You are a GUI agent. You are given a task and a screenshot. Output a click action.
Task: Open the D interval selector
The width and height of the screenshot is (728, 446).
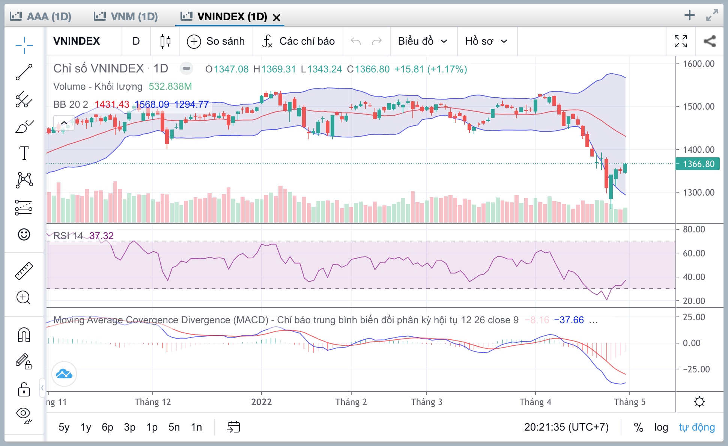coord(136,41)
